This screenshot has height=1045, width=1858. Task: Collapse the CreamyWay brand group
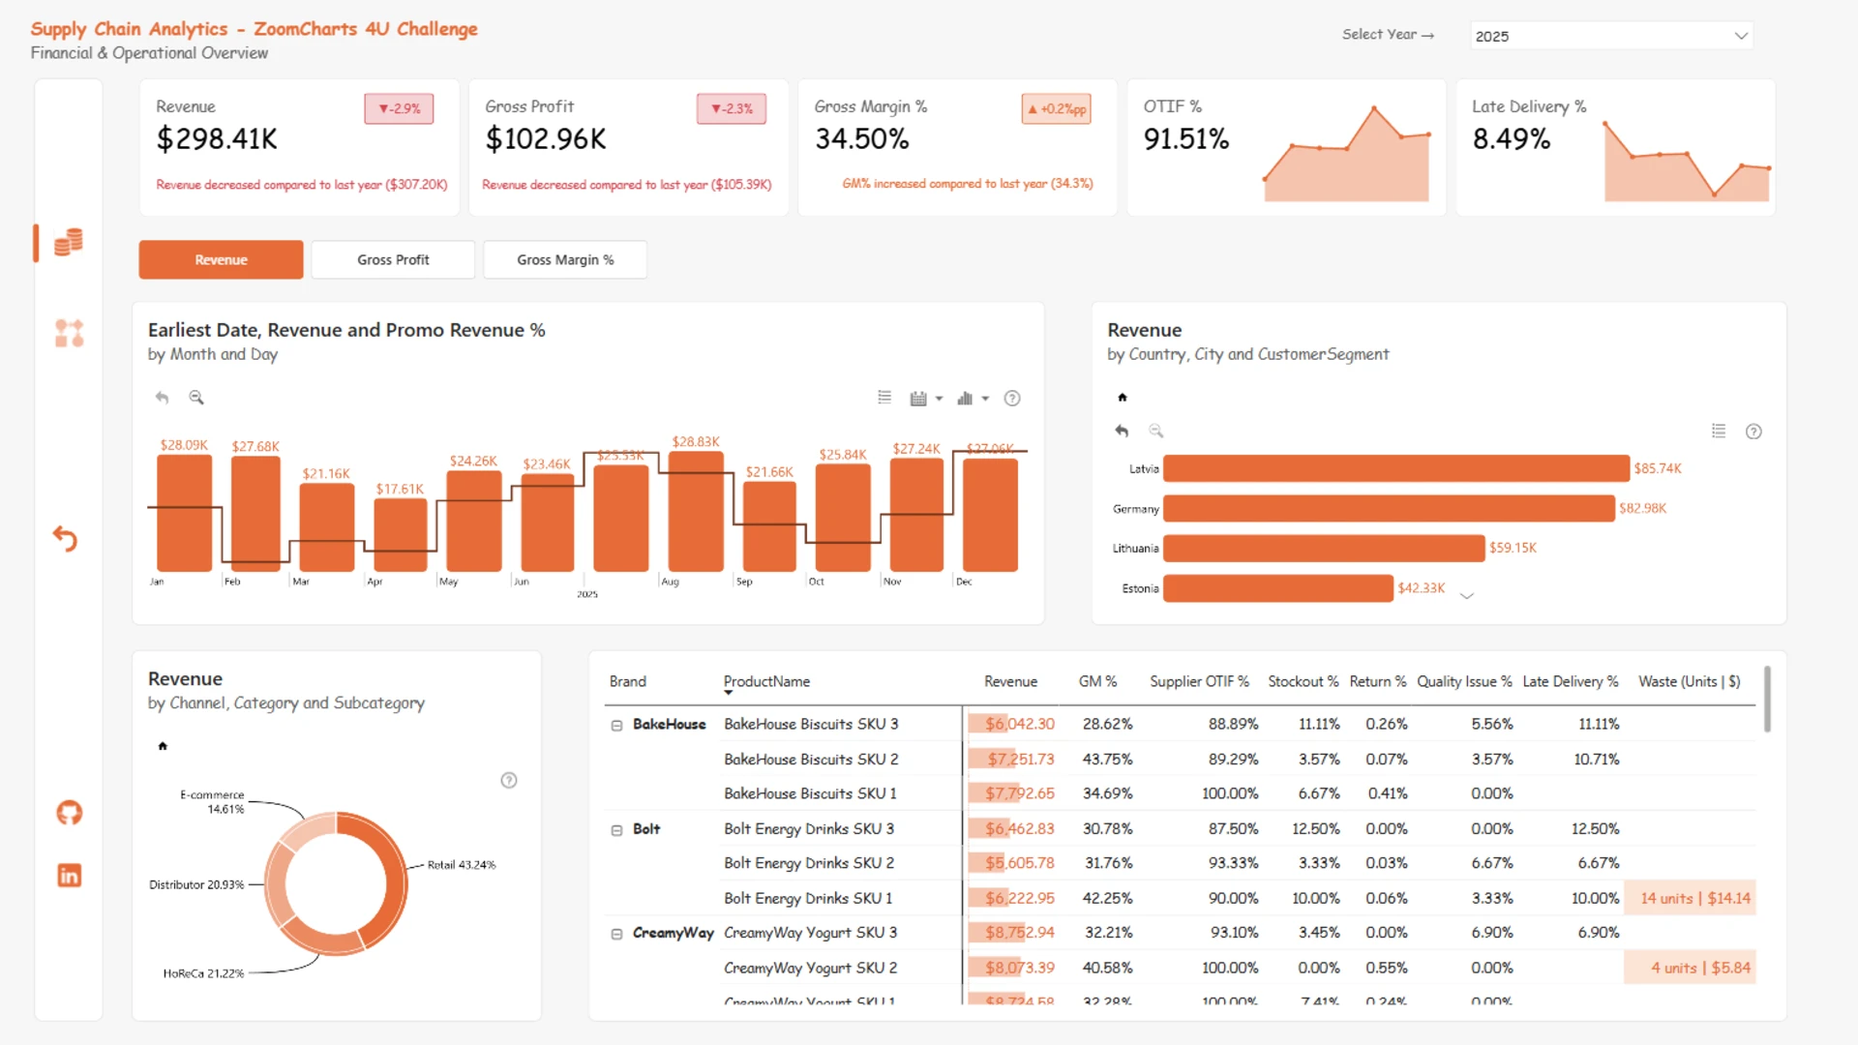coord(616,935)
